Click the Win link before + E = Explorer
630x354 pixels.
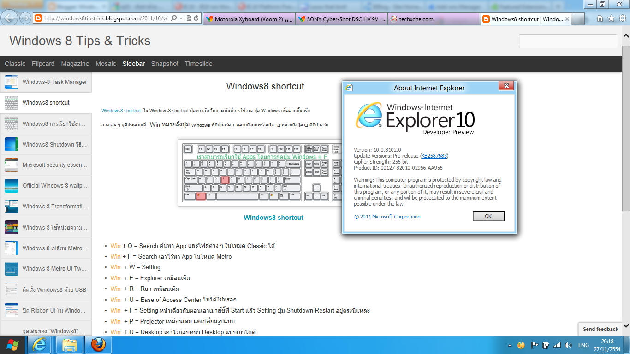pyautogui.click(x=115, y=278)
